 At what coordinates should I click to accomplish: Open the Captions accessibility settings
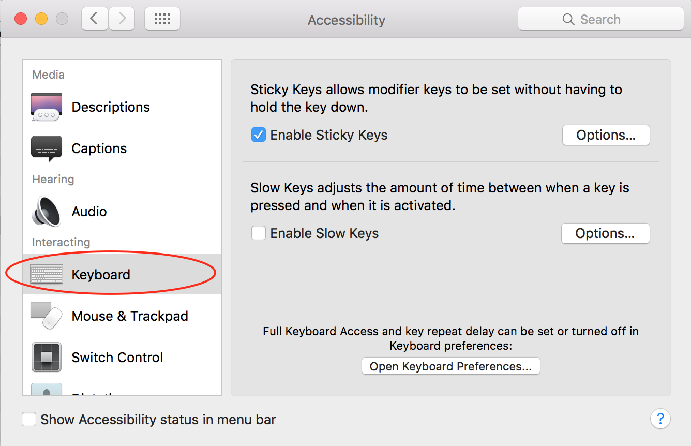point(99,148)
